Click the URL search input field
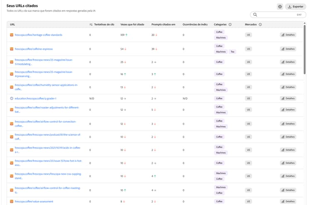 [x=278, y=15]
